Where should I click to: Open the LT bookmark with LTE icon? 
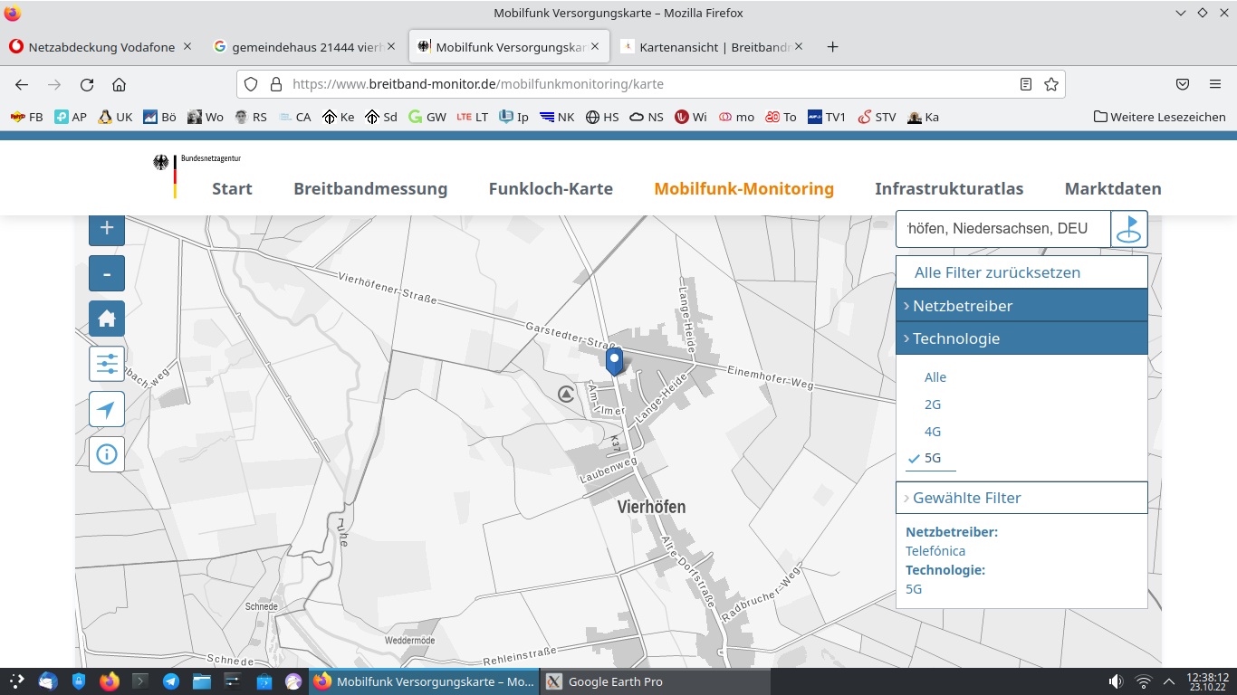[472, 117]
